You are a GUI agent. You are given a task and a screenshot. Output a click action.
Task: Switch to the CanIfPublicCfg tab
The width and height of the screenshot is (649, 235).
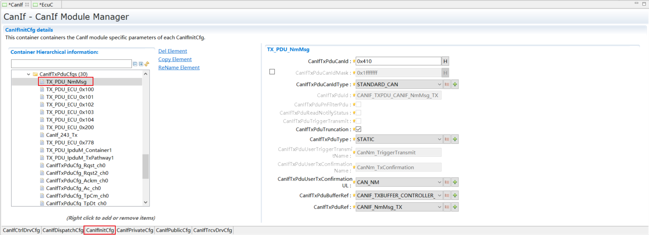[173, 230]
